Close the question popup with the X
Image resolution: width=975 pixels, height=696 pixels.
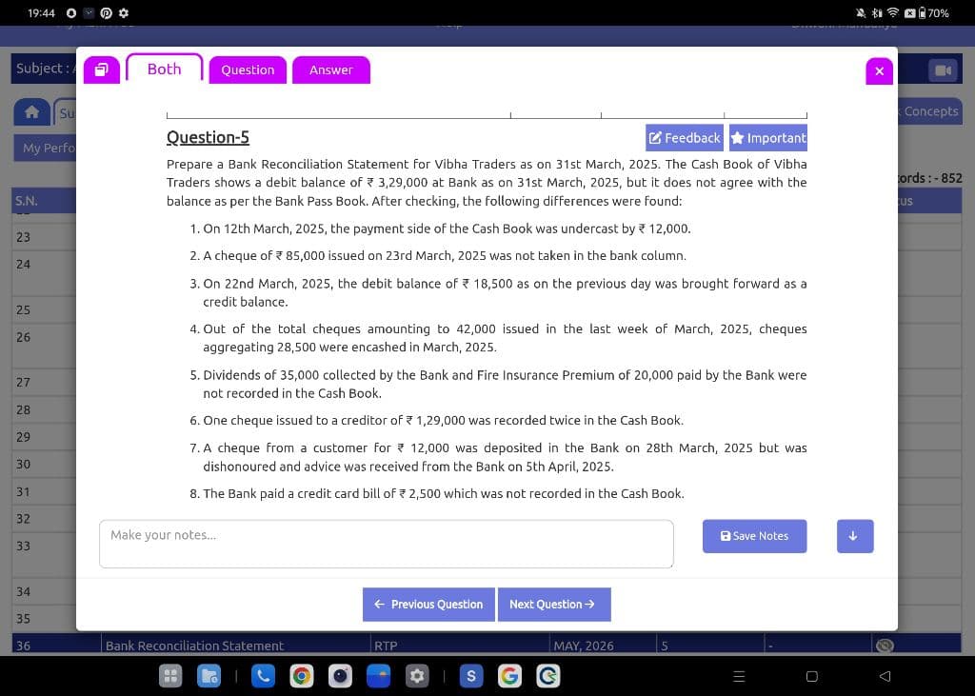(879, 70)
